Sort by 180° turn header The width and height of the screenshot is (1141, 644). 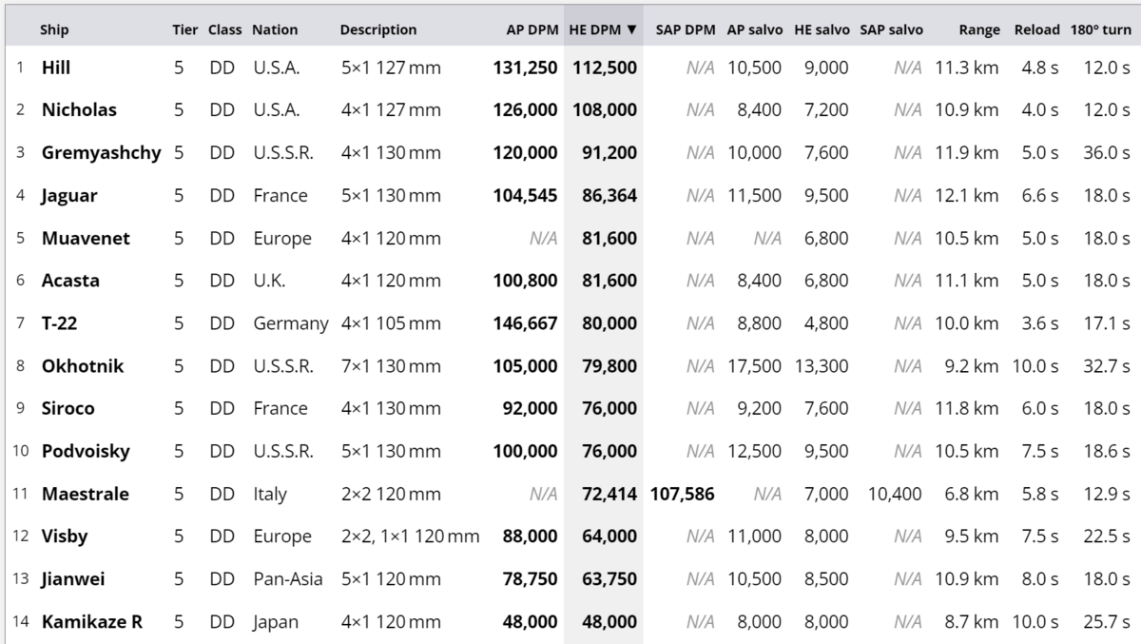coord(1100,29)
